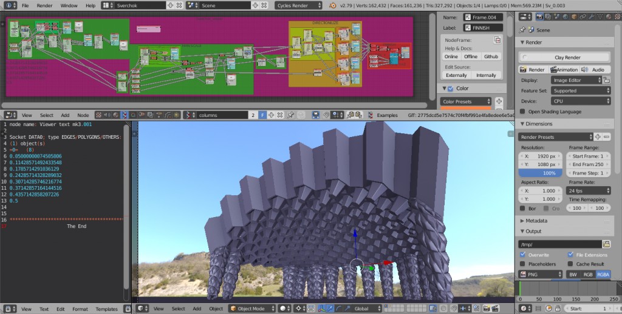Open the Window menu

(x=69, y=5)
